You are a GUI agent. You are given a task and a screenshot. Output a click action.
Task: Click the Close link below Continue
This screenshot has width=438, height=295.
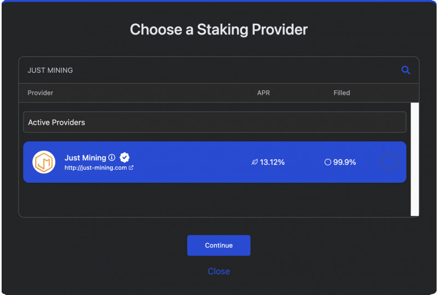coord(218,271)
